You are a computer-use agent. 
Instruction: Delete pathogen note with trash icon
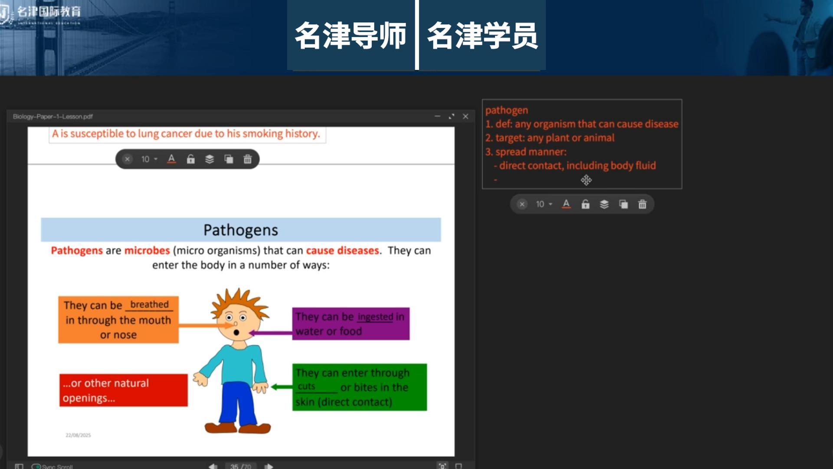[x=643, y=204]
